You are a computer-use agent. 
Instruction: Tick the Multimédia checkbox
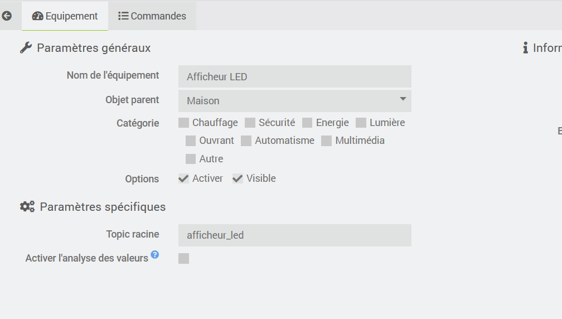[x=327, y=141]
